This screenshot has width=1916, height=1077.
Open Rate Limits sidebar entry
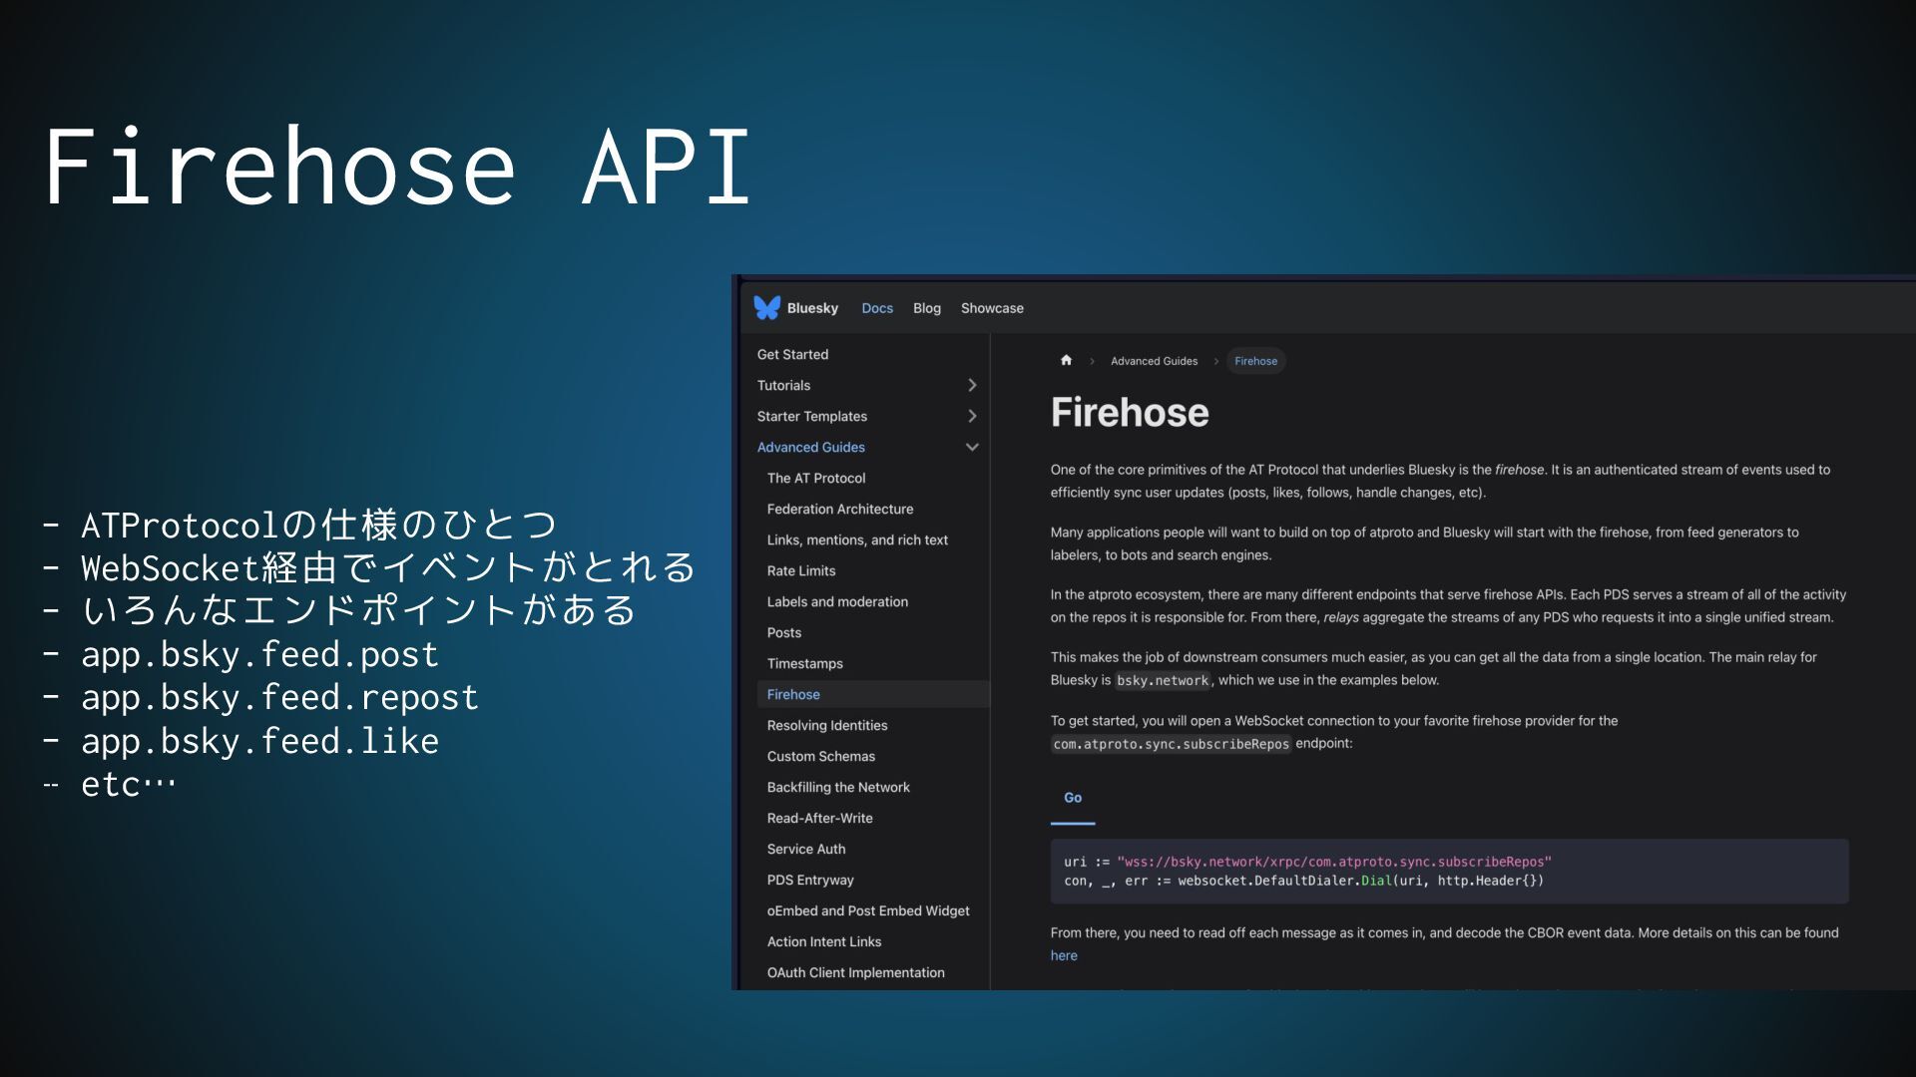pos(801,571)
